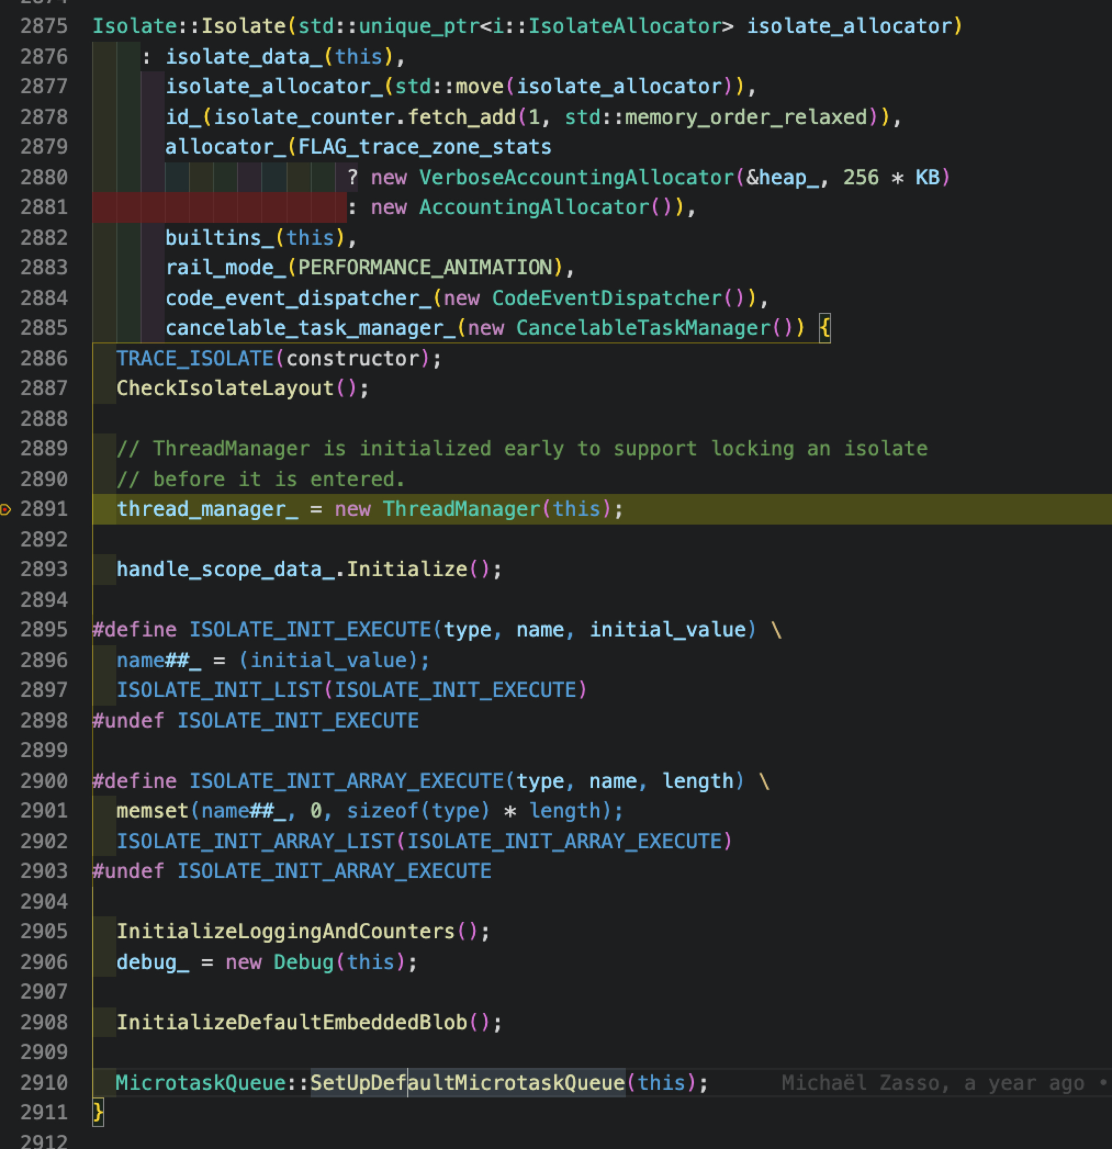Click the comment '// before it is entered.'
1112x1149 pixels.
(x=262, y=479)
